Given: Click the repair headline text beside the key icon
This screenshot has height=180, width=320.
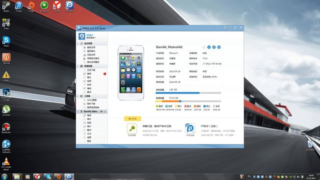Looking at the screenshot, I should (157, 126).
